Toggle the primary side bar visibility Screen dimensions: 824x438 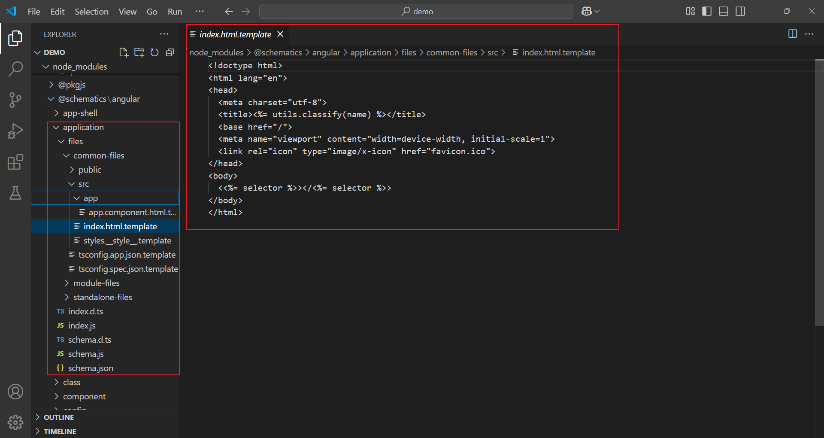click(x=707, y=12)
